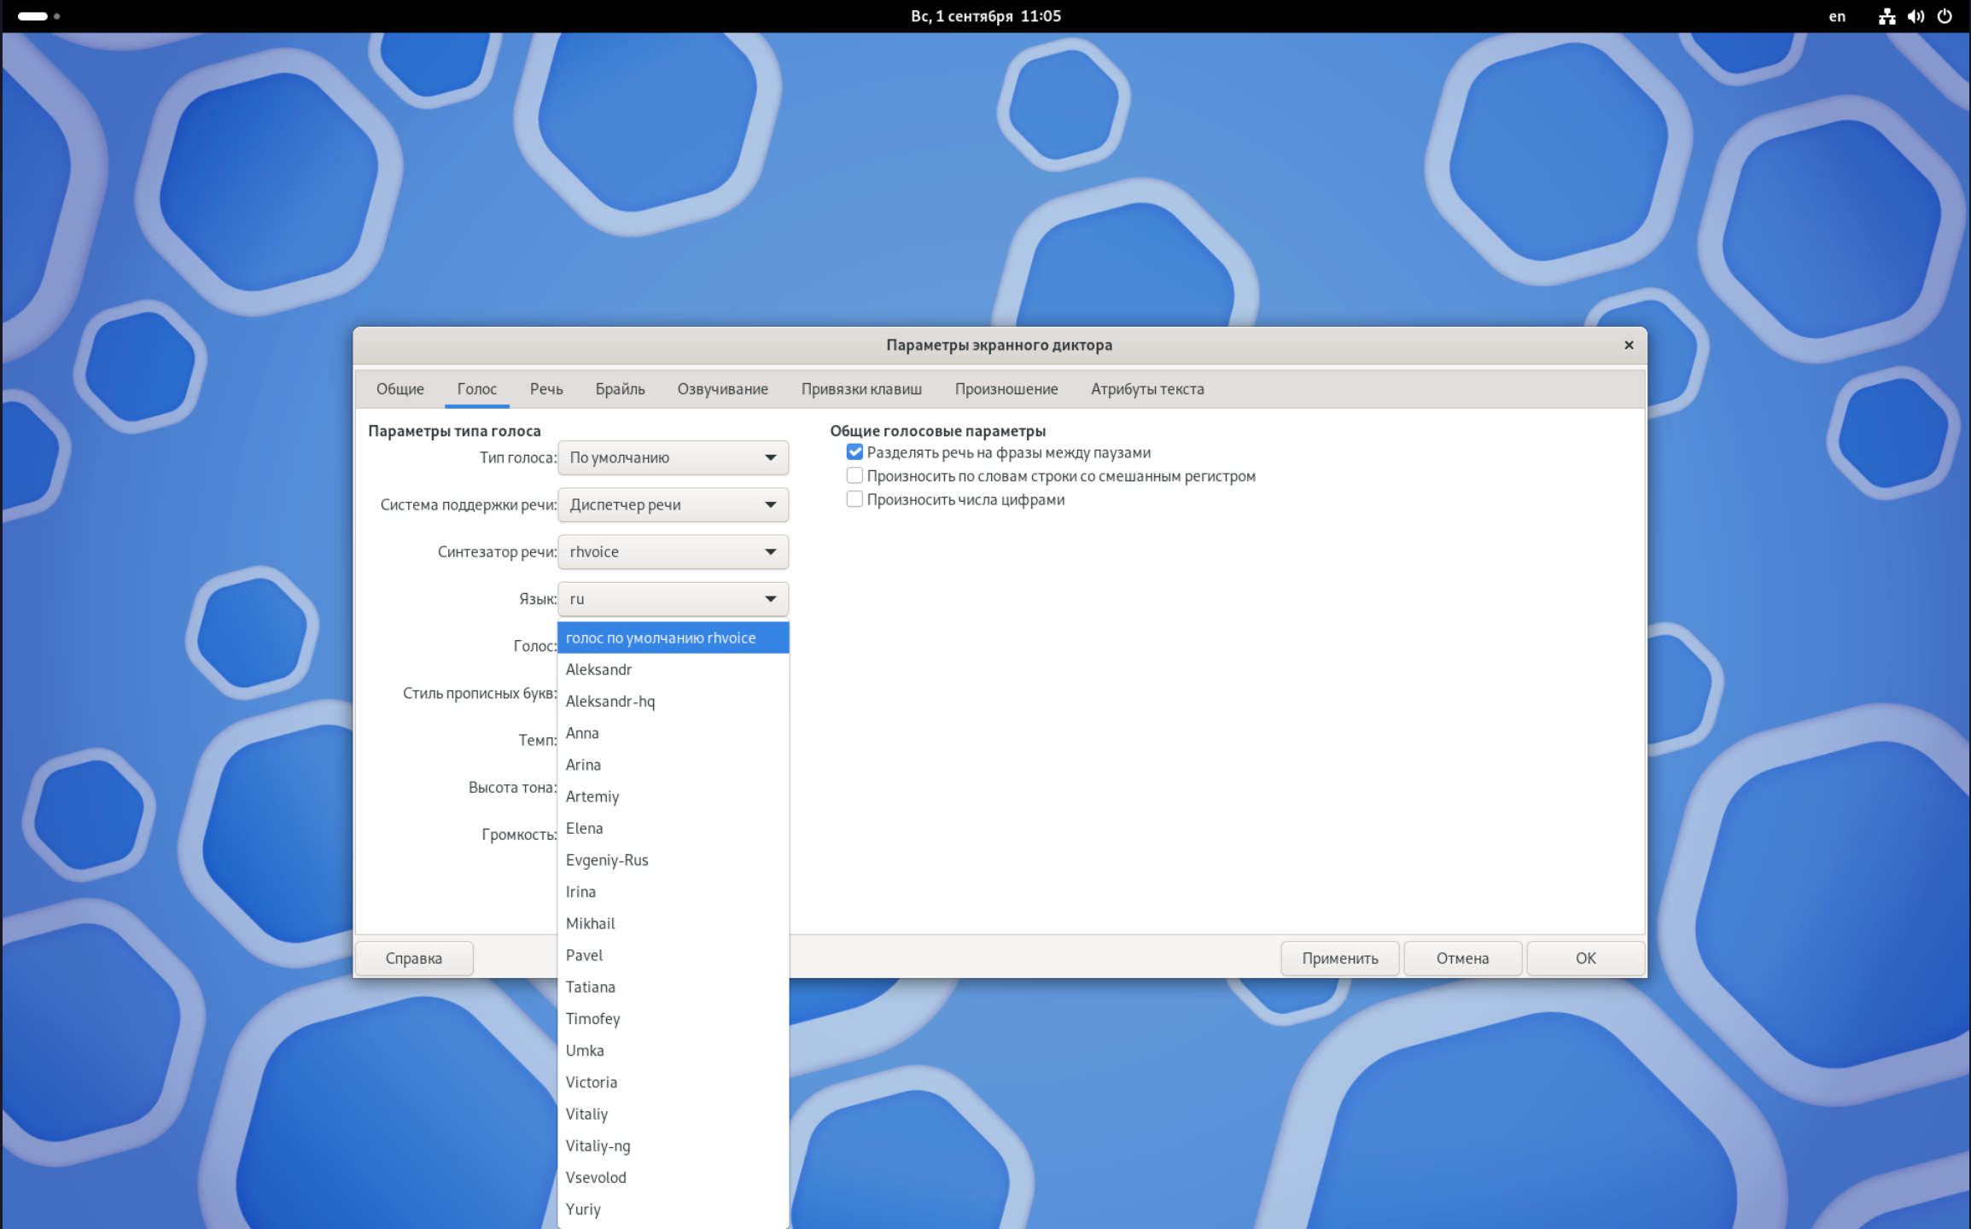This screenshot has height=1229, width=1971.
Task: Select the Pavel voice
Action: point(673,955)
